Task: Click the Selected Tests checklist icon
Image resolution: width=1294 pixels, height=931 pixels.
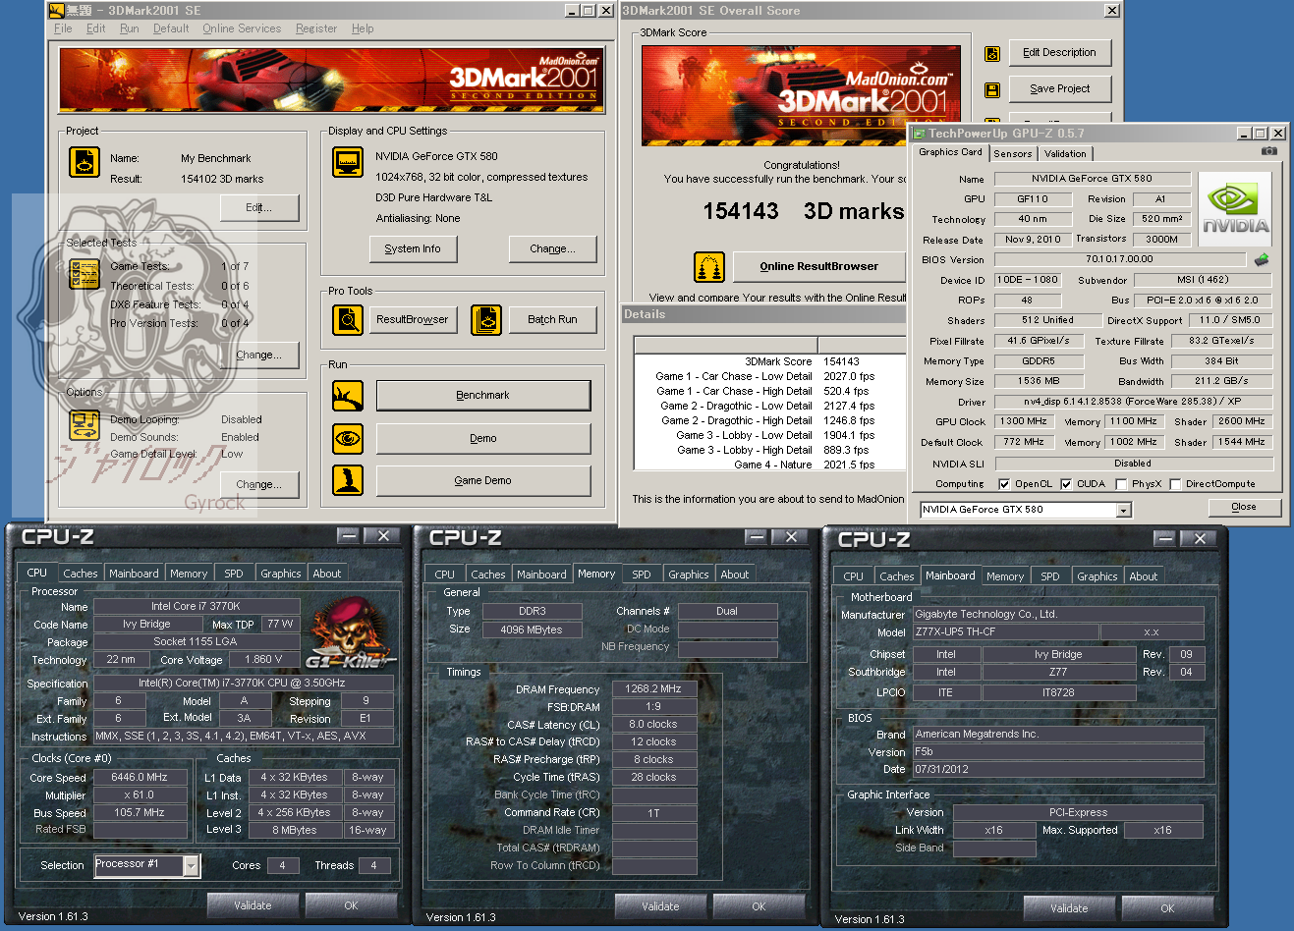Action: tap(84, 274)
